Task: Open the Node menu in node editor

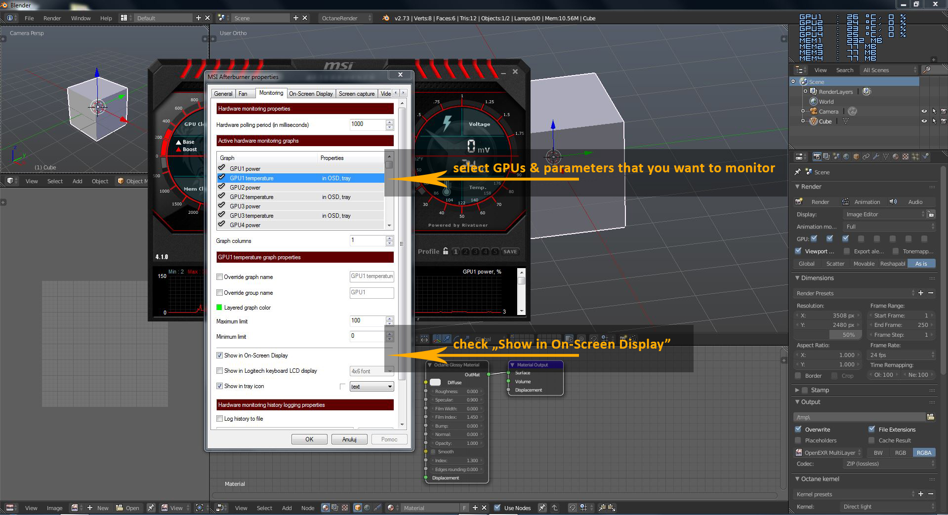Action: click(x=308, y=508)
